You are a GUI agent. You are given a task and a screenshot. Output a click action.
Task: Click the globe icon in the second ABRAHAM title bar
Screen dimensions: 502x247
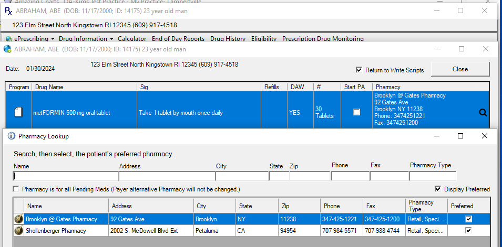[7, 49]
